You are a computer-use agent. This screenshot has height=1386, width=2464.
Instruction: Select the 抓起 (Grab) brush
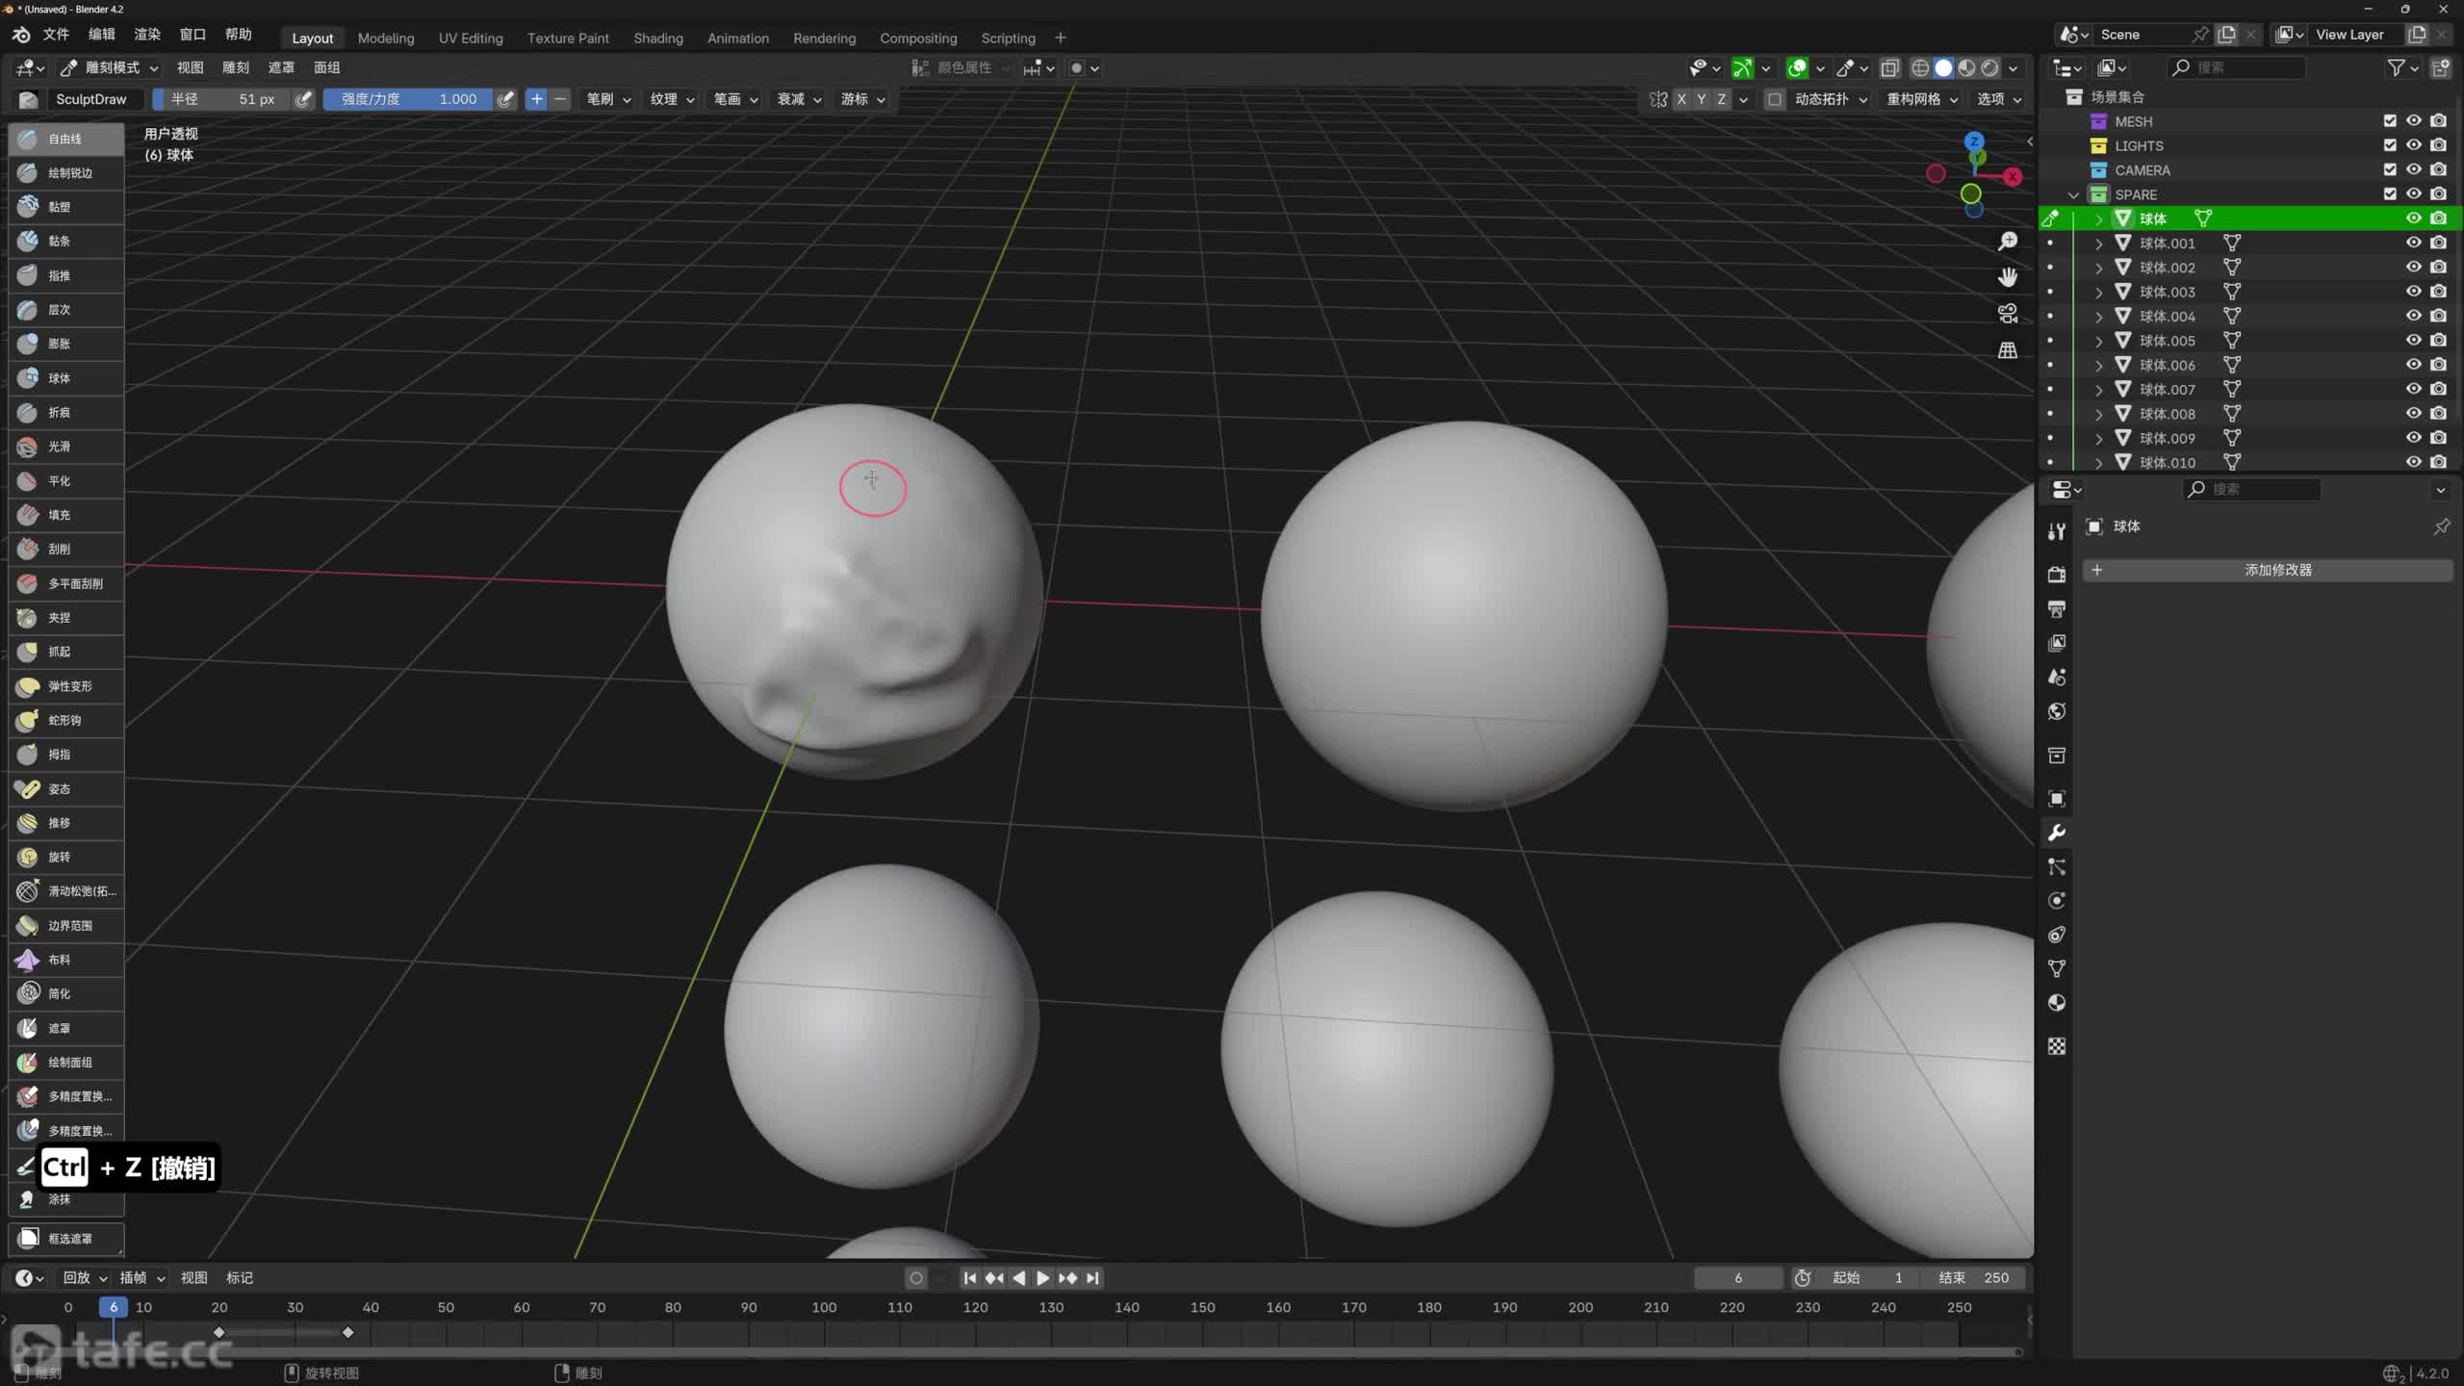66,652
